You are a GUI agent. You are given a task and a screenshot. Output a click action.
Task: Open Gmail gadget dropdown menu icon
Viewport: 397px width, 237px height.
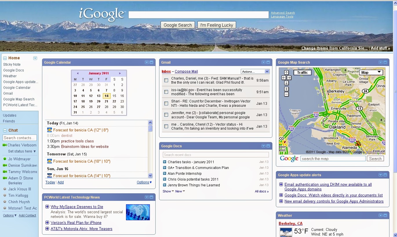coord(263,63)
